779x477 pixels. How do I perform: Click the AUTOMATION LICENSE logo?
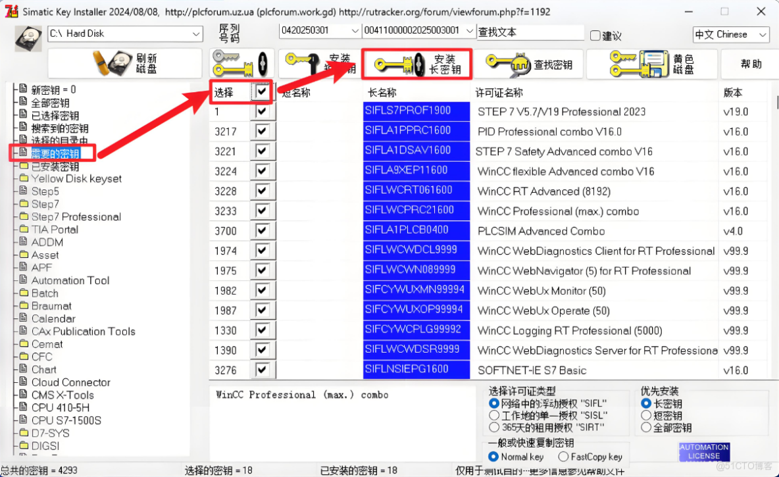(703, 453)
